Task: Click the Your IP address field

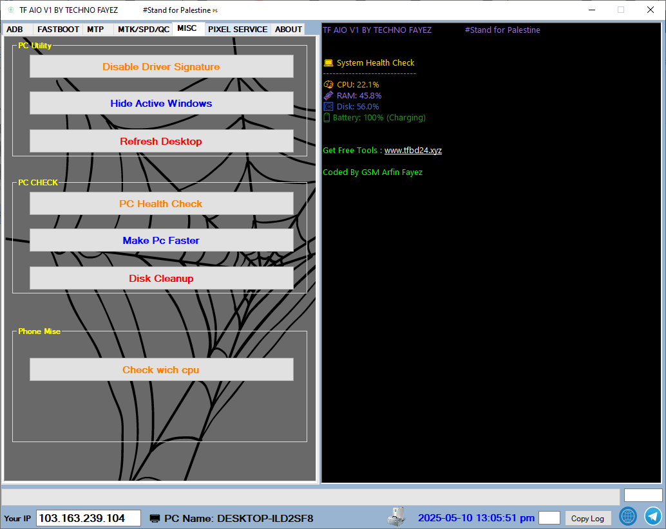Action: 88,519
